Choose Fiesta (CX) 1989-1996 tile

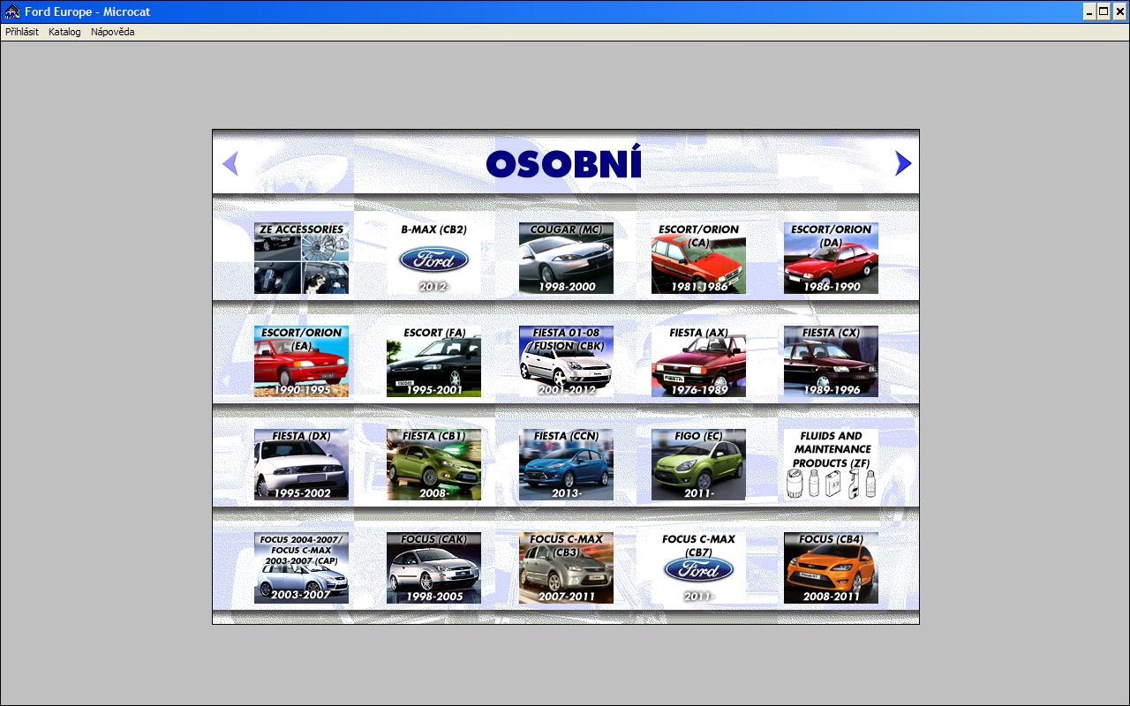coord(831,361)
